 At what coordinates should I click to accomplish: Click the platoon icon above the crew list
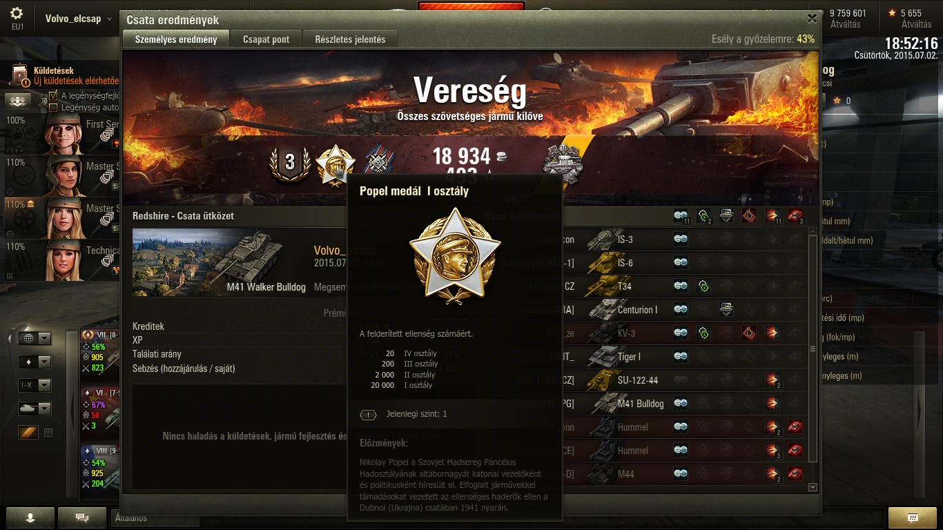point(17,101)
